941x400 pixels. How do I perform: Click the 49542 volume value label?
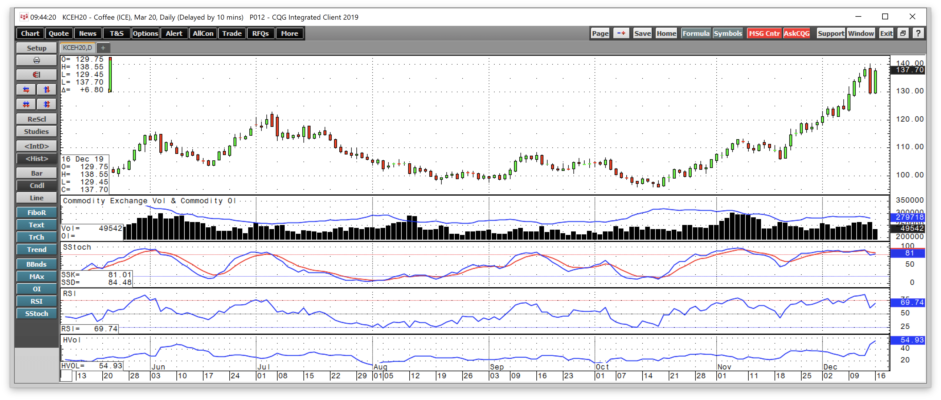907,228
